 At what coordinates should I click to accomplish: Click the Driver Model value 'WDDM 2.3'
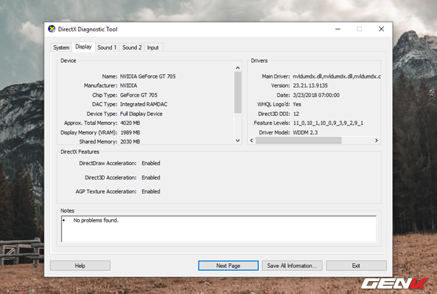click(x=305, y=132)
